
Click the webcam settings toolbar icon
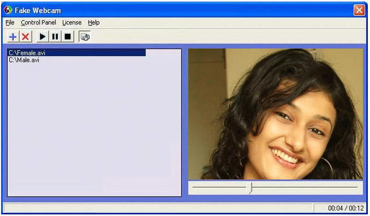click(x=85, y=37)
